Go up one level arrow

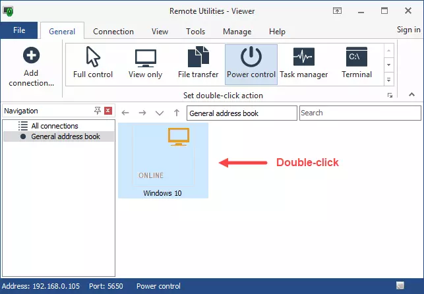click(x=176, y=113)
